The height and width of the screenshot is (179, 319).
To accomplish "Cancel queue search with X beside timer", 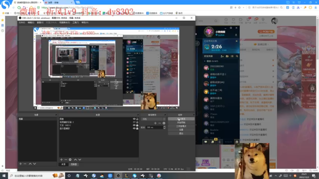I will coord(236,41).
